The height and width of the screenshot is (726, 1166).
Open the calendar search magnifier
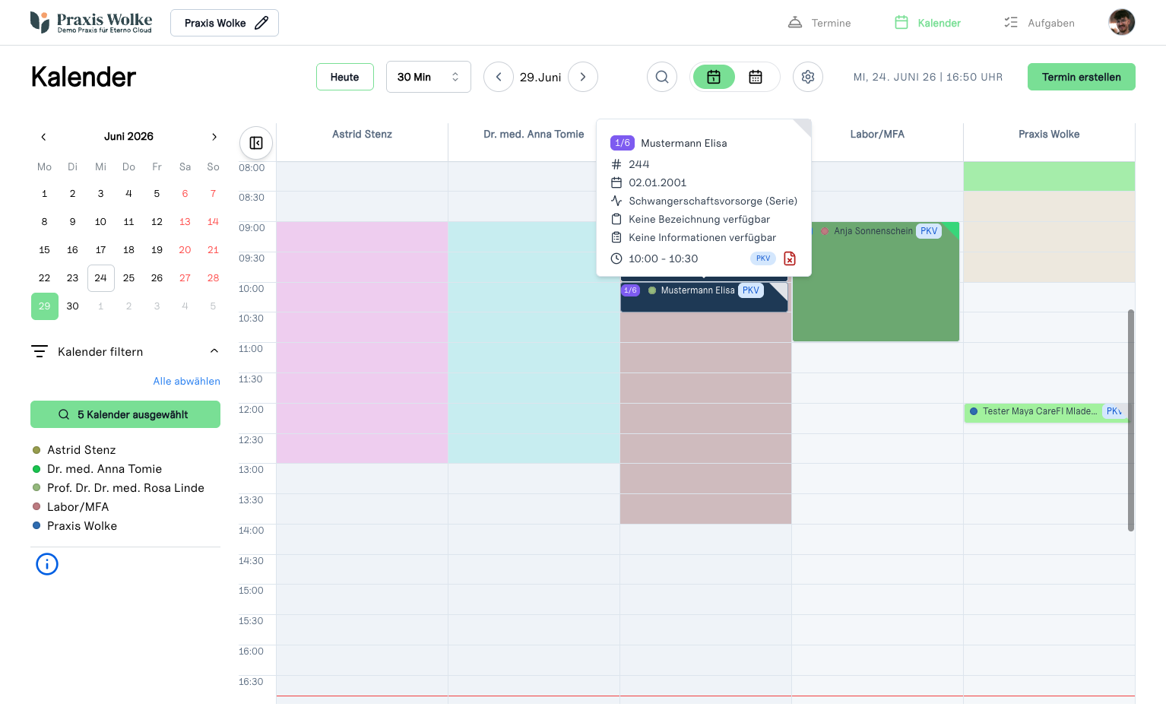click(662, 77)
